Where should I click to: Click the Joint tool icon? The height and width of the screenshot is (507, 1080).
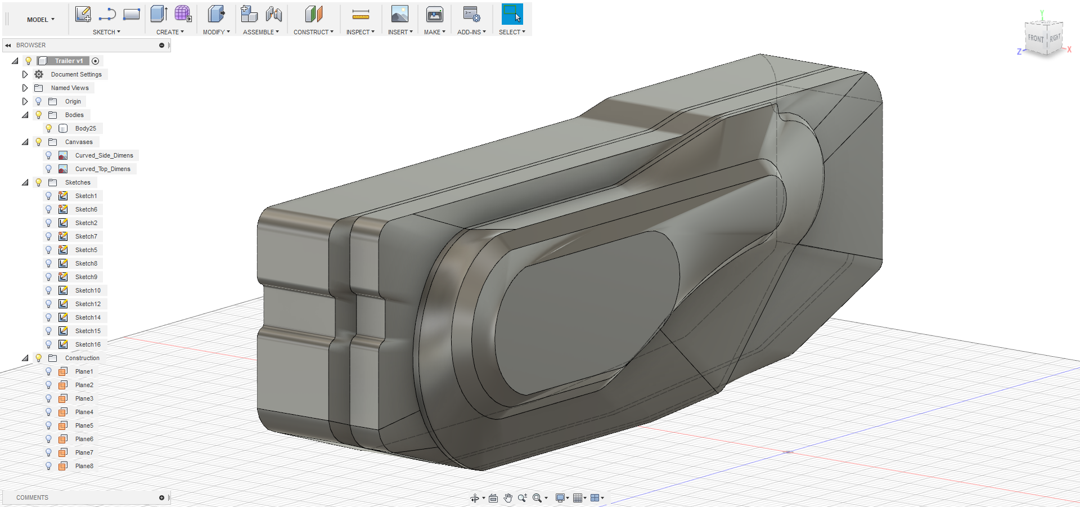pyautogui.click(x=274, y=14)
